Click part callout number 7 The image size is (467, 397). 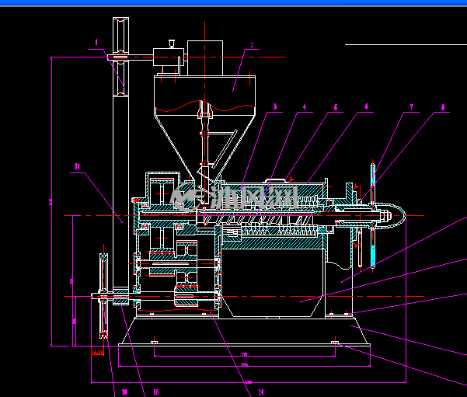[x=412, y=107]
